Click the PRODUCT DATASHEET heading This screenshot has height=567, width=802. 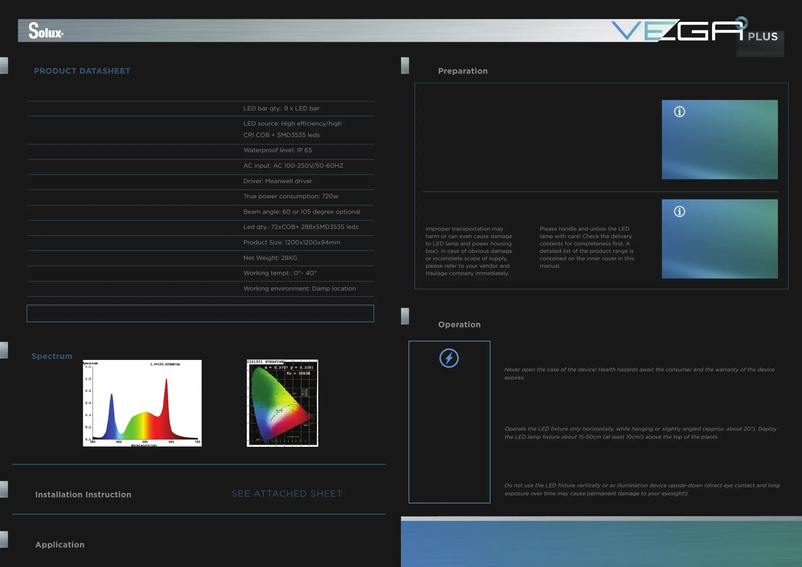[x=82, y=71]
